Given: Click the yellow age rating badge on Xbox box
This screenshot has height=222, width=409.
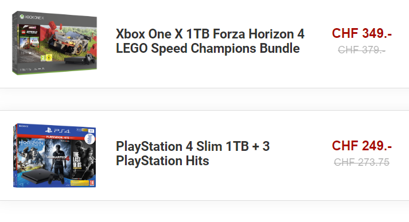Looking at the screenshot, I should click(x=49, y=57).
